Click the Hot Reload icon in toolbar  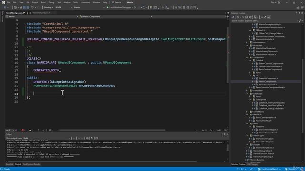(x=144, y=7)
